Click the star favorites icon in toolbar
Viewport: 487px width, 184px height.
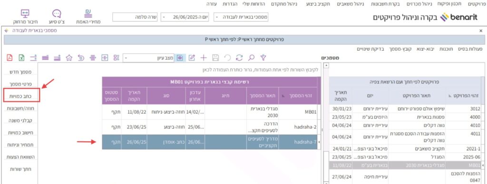69,57
